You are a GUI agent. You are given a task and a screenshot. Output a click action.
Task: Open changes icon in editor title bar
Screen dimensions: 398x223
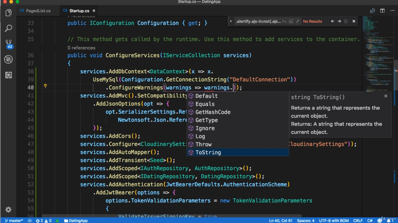click(x=373, y=11)
